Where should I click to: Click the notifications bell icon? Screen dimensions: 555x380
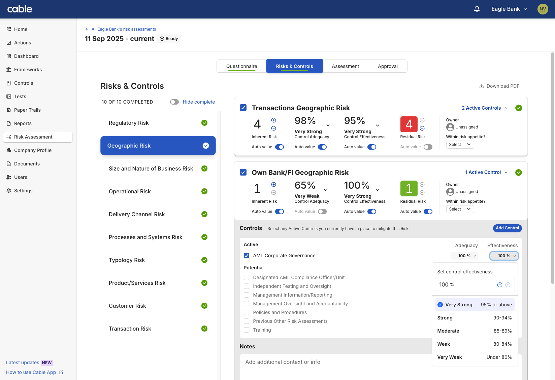click(477, 9)
